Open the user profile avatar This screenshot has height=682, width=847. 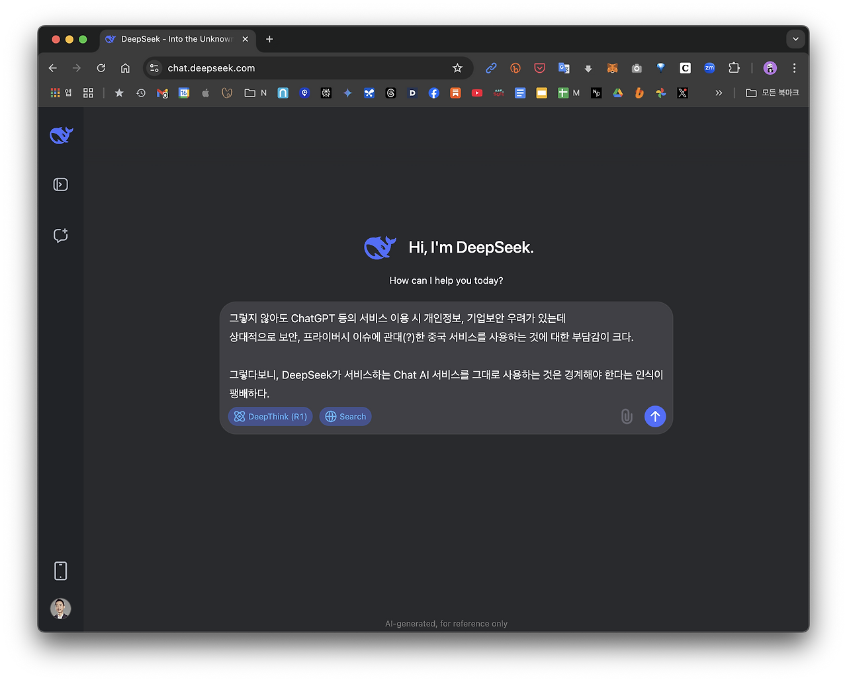61,609
